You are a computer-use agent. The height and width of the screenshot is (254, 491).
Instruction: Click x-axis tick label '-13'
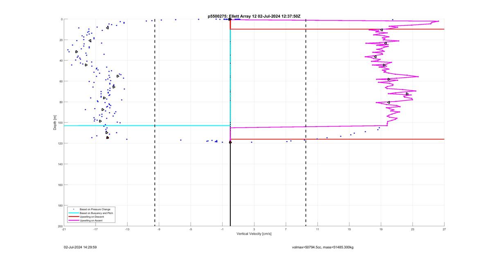pyautogui.click(x=127, y=229)
